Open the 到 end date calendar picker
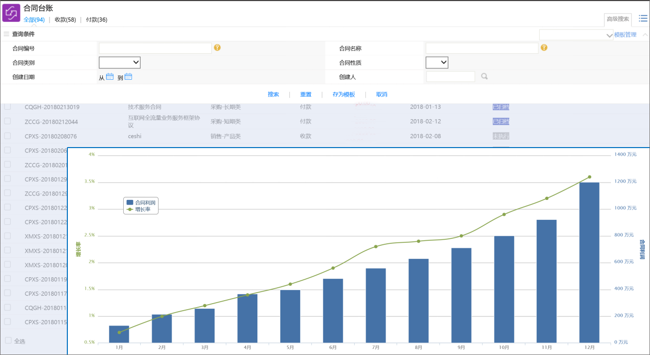 128,76
